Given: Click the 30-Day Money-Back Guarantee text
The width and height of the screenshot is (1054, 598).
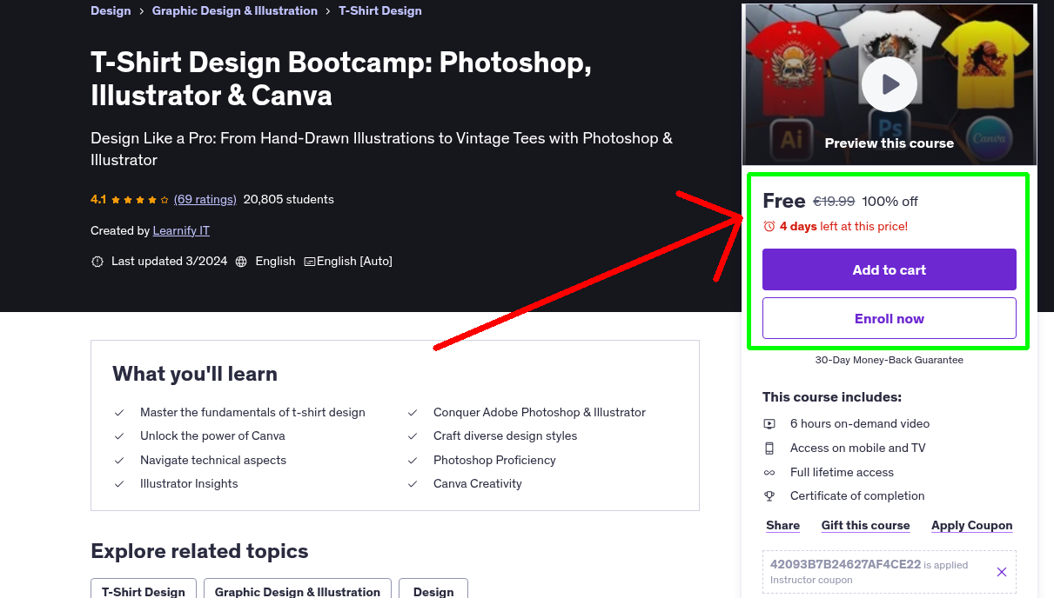Looking at the screenshot, I should click(890, 359).
